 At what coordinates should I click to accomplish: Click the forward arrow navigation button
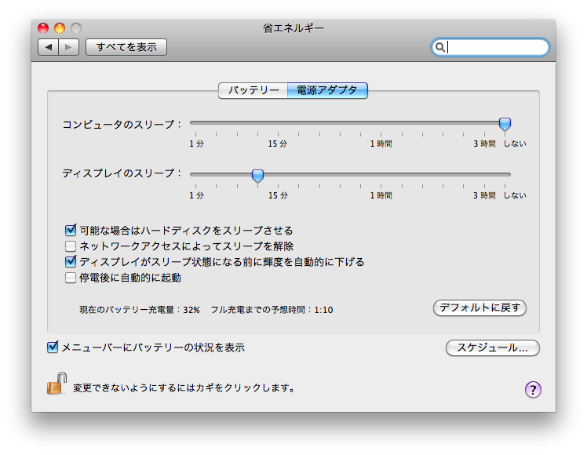(x=68, y=47)
